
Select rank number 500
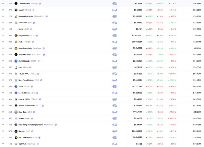click(10, 144)
